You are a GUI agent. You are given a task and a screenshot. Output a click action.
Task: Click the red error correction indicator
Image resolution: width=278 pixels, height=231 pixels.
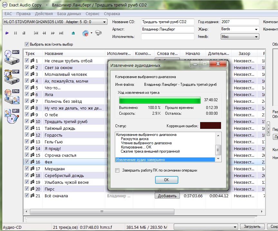click(210, 126)
